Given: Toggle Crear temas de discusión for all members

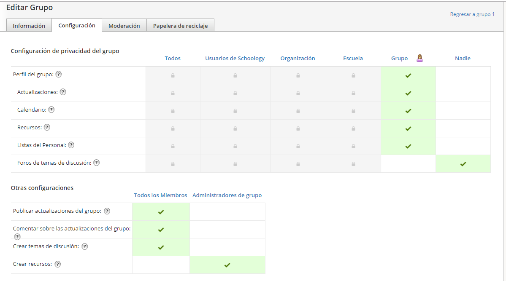Looking at the screenshot, I should [x=161, y=246].
